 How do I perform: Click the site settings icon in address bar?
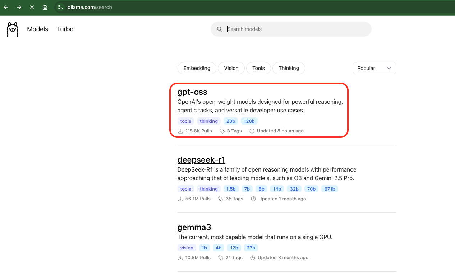(60, 7)
